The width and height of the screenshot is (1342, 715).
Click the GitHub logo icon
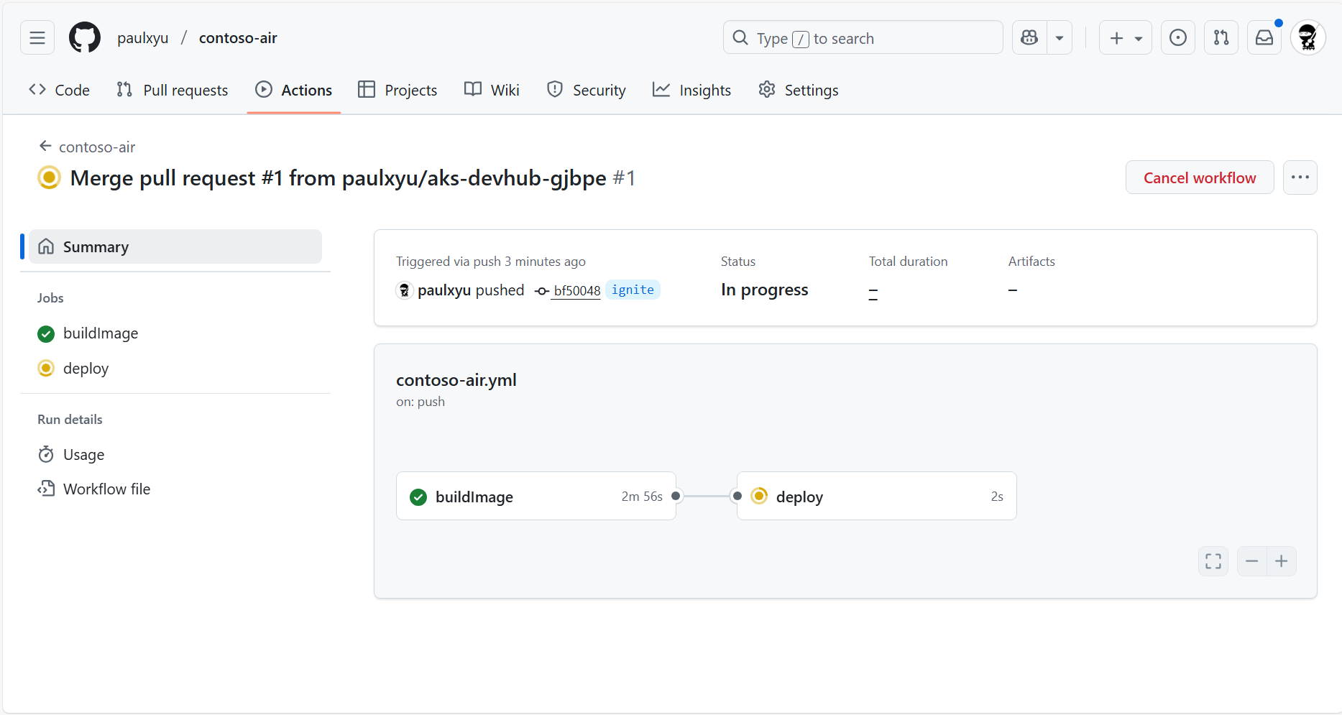click(x=84, y=37)
